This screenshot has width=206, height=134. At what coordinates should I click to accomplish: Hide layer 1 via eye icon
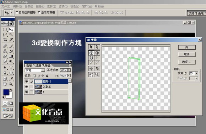tap(26, 92)
